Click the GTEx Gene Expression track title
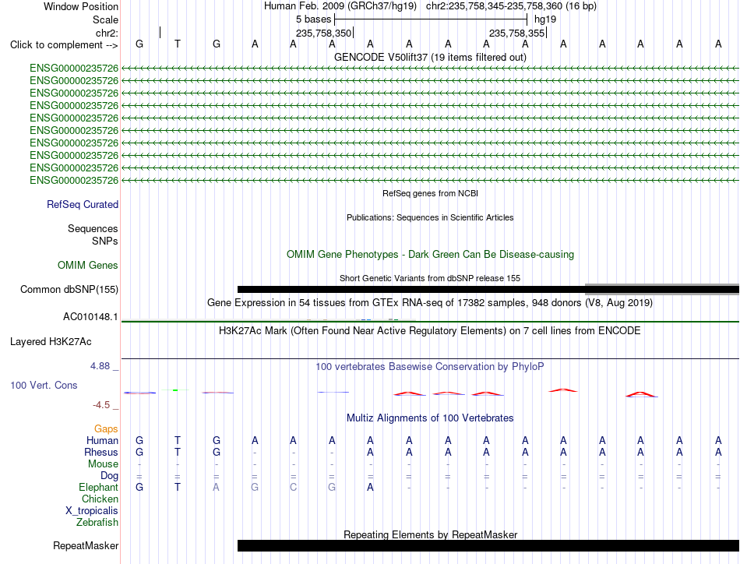This screenshot has height=564, width=740. [430, 302]
